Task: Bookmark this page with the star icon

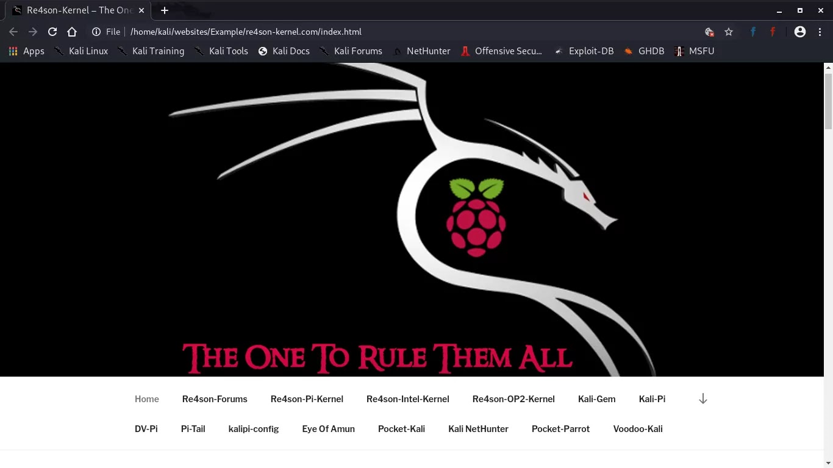Action: 729,32
